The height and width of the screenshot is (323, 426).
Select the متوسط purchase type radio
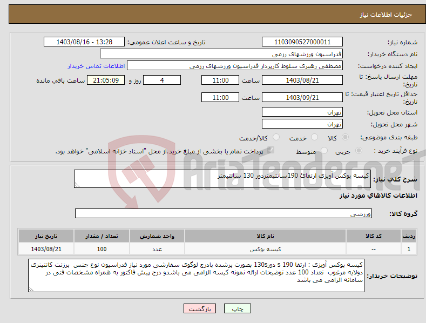tap(324, 150)
